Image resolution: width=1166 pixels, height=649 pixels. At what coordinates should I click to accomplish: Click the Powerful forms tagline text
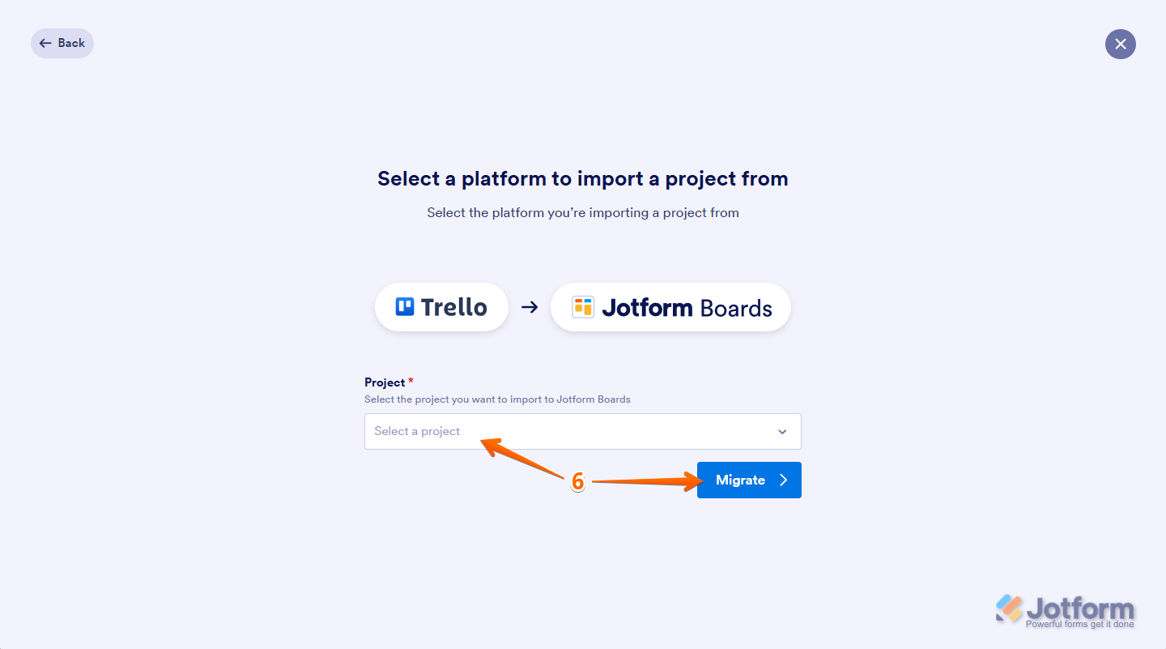(1079, 625)
